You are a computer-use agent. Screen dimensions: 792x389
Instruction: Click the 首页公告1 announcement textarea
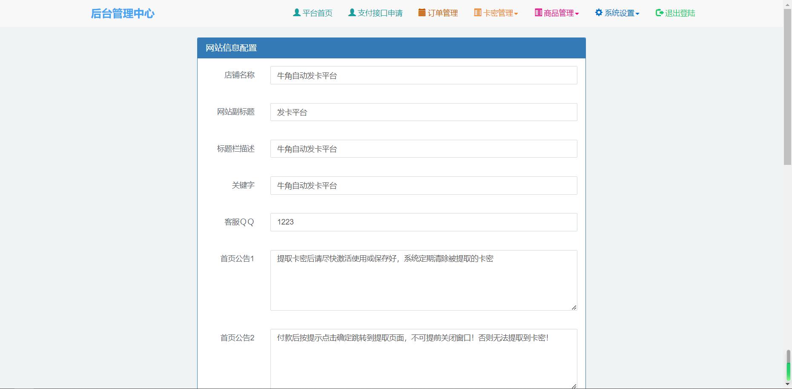pos(423,280)
